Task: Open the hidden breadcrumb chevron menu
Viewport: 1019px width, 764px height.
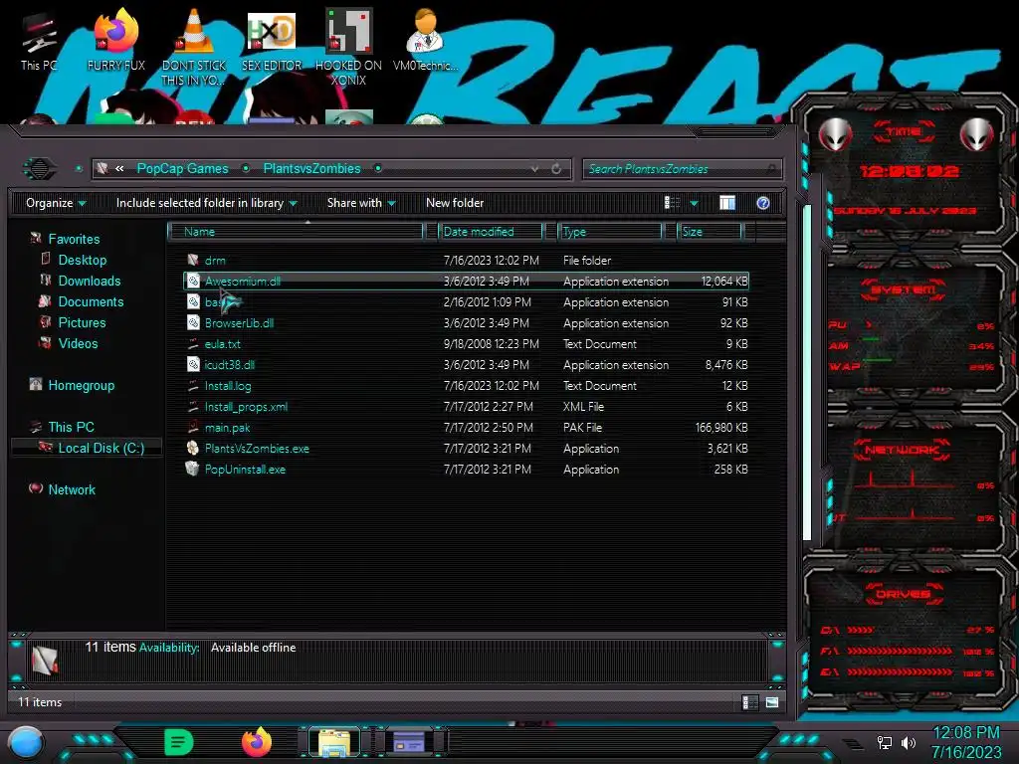Action: [x=119, y=169]
